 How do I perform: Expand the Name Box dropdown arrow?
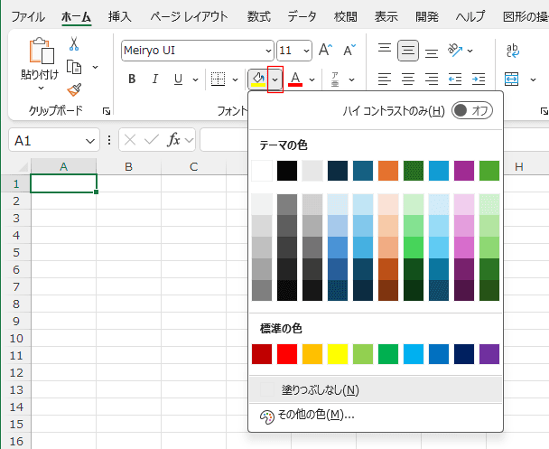(x=90, y=141)
